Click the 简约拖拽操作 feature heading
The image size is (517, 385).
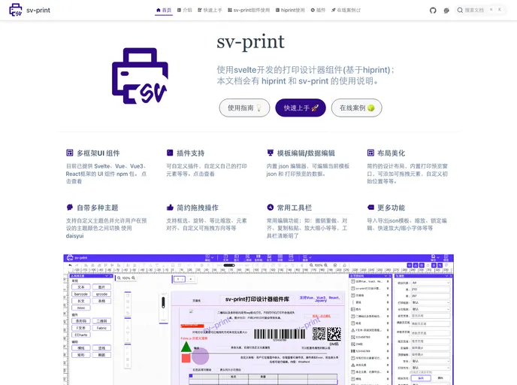[x=198, y=208]
